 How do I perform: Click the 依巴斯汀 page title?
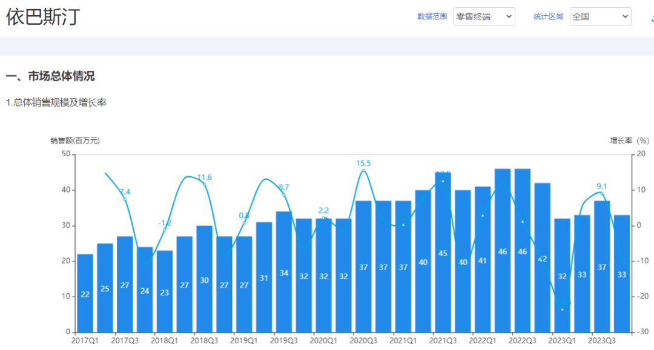coord(43,17)
